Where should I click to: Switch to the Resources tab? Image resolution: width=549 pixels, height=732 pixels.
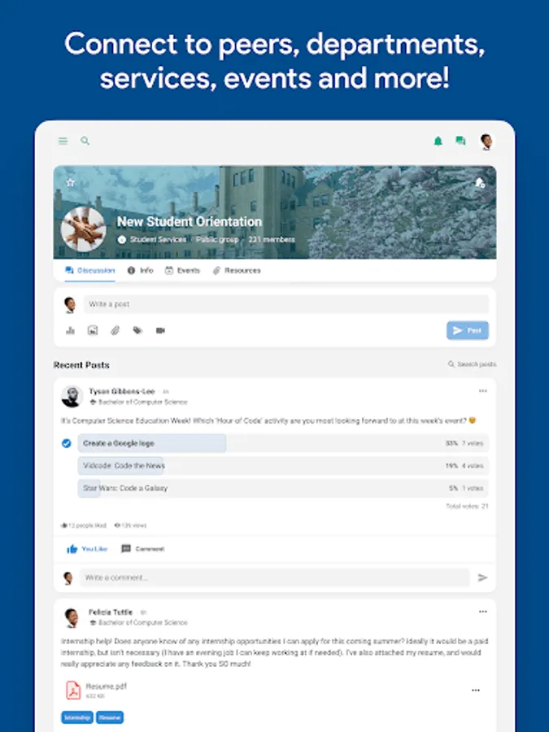[237, 270]
